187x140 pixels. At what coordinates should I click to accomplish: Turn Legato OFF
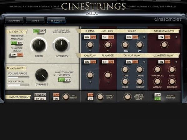point(42,31)
